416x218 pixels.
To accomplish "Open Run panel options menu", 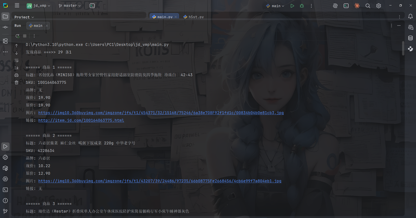I will pos(392,25).
